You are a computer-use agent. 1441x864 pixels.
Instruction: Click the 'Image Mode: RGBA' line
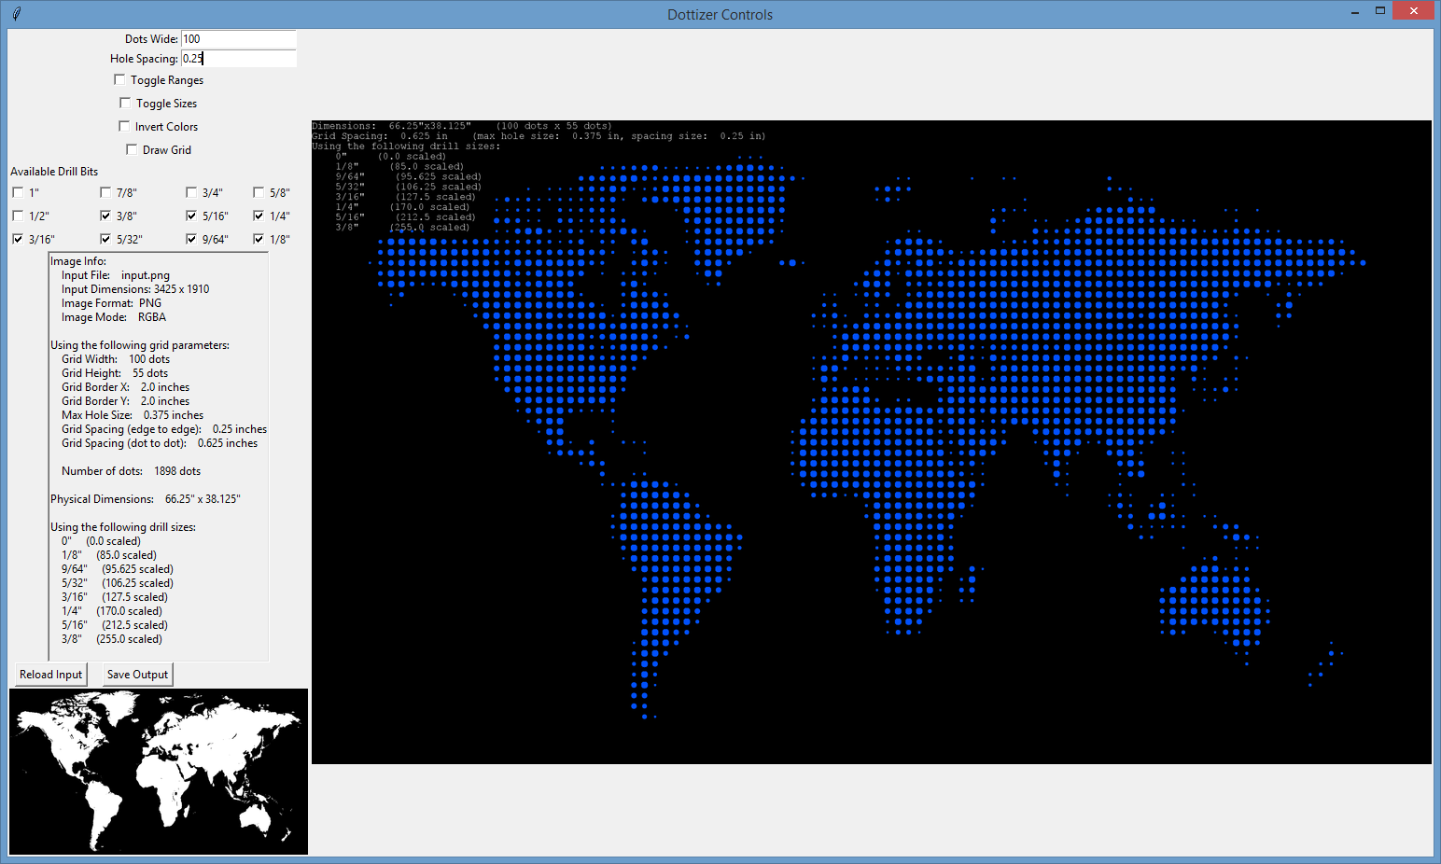(x=114, y=317)
